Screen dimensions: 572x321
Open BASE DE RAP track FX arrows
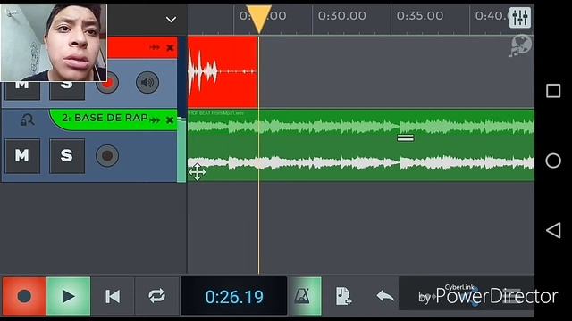coord(155,120)
